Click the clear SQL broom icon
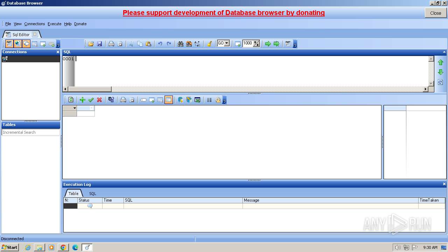 click(209, 44)
